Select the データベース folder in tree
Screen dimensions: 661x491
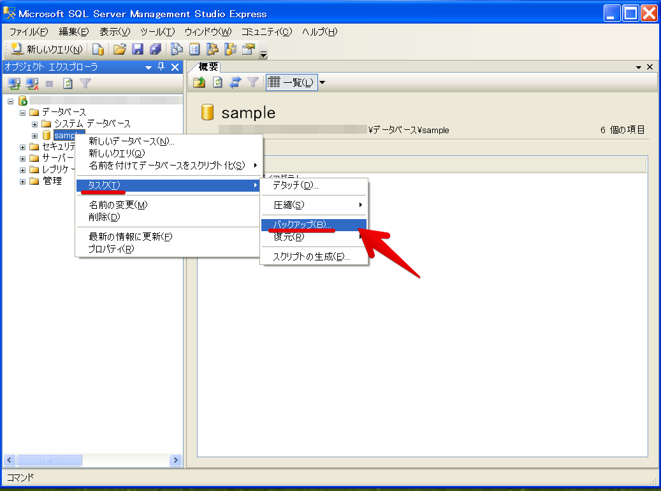point(64,112)
